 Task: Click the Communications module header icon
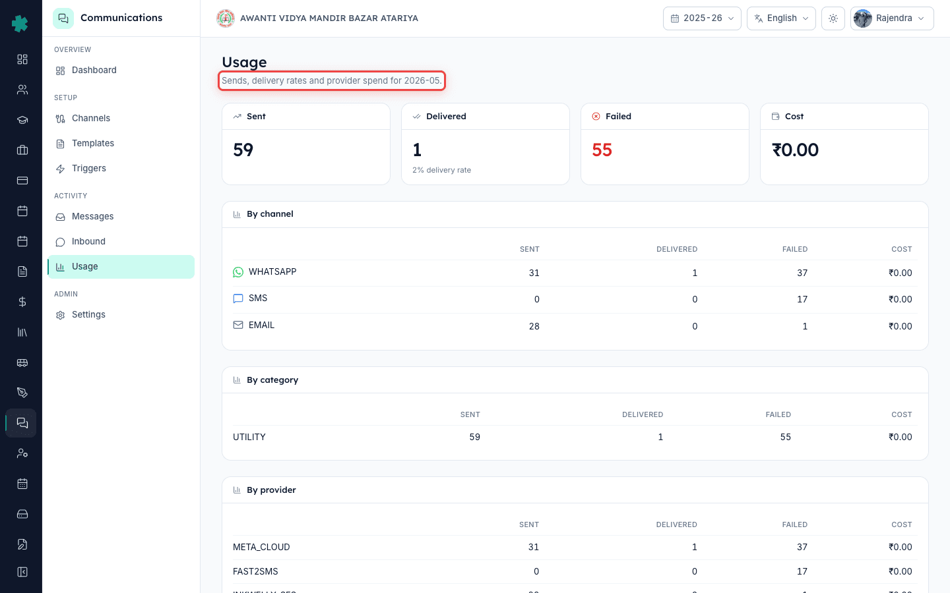[x=63, y=18]
